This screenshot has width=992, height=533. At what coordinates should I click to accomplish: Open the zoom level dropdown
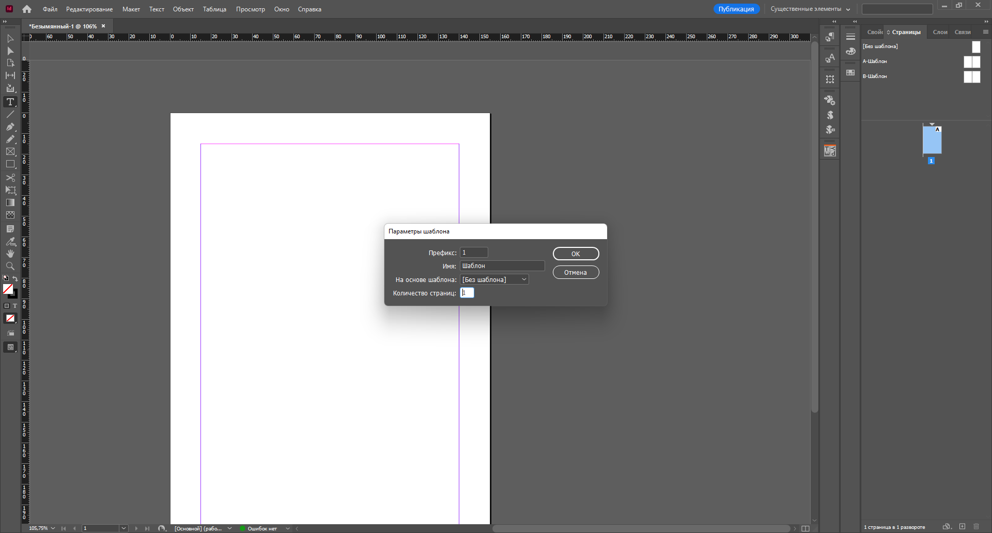point(53,528)
